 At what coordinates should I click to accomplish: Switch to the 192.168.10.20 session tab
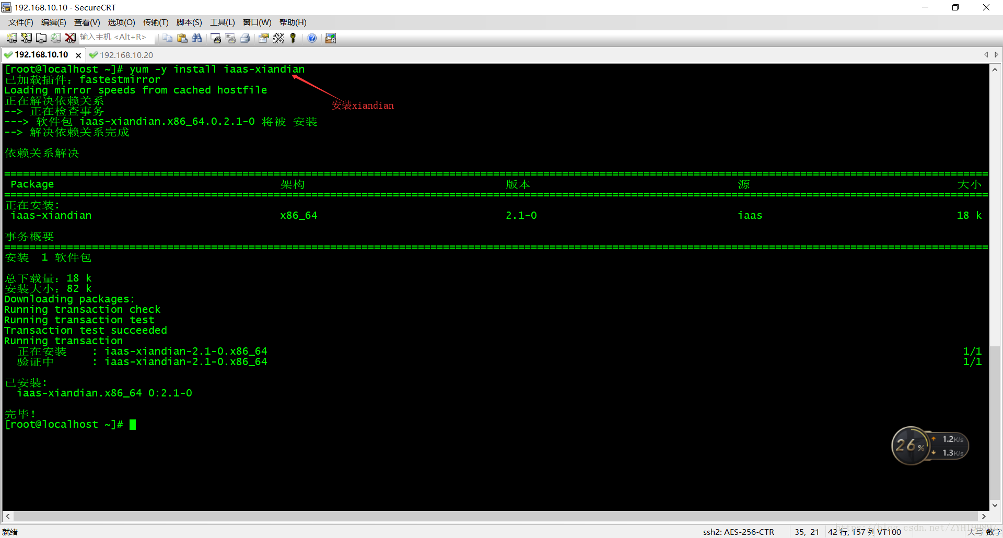click(x=126, y=55)
